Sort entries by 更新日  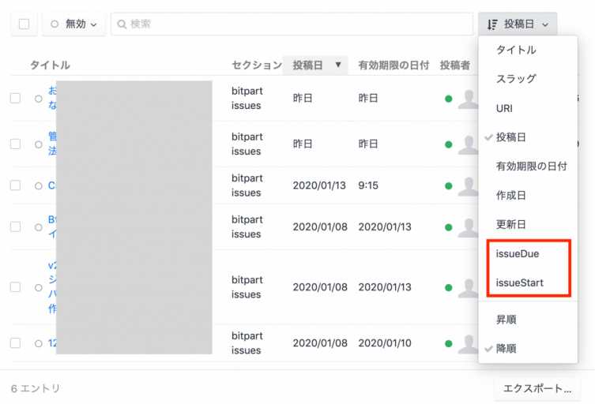510,224
